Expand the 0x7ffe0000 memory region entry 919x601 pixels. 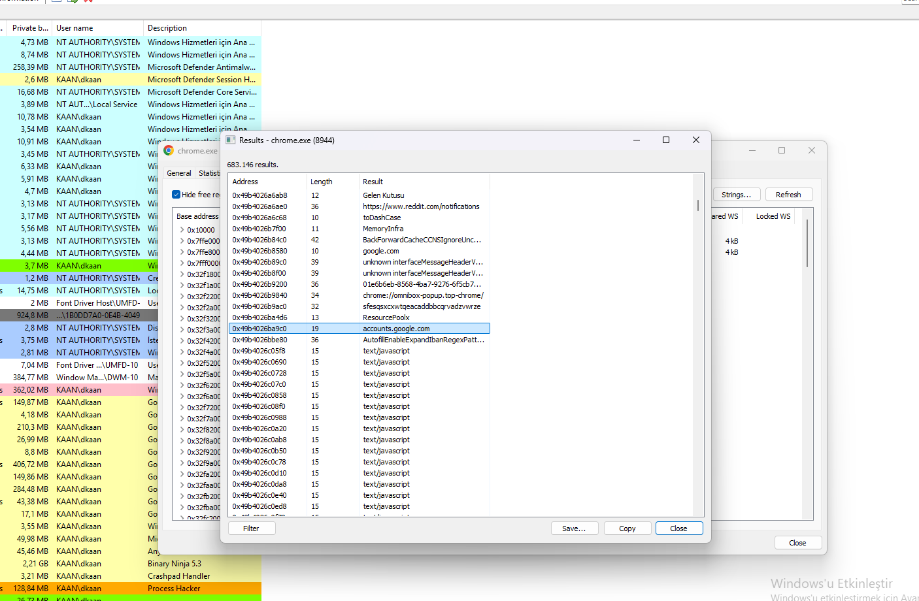(x=182, y=241)
